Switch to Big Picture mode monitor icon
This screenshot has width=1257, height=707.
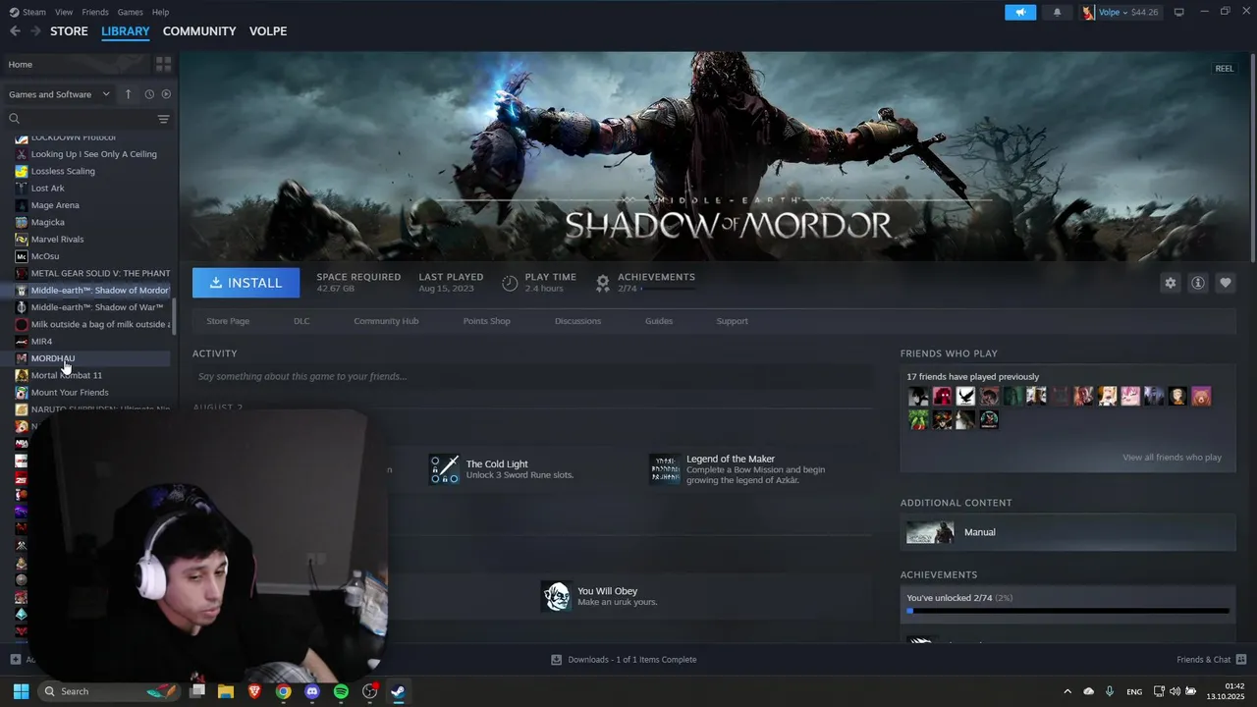pos(1178,12)
